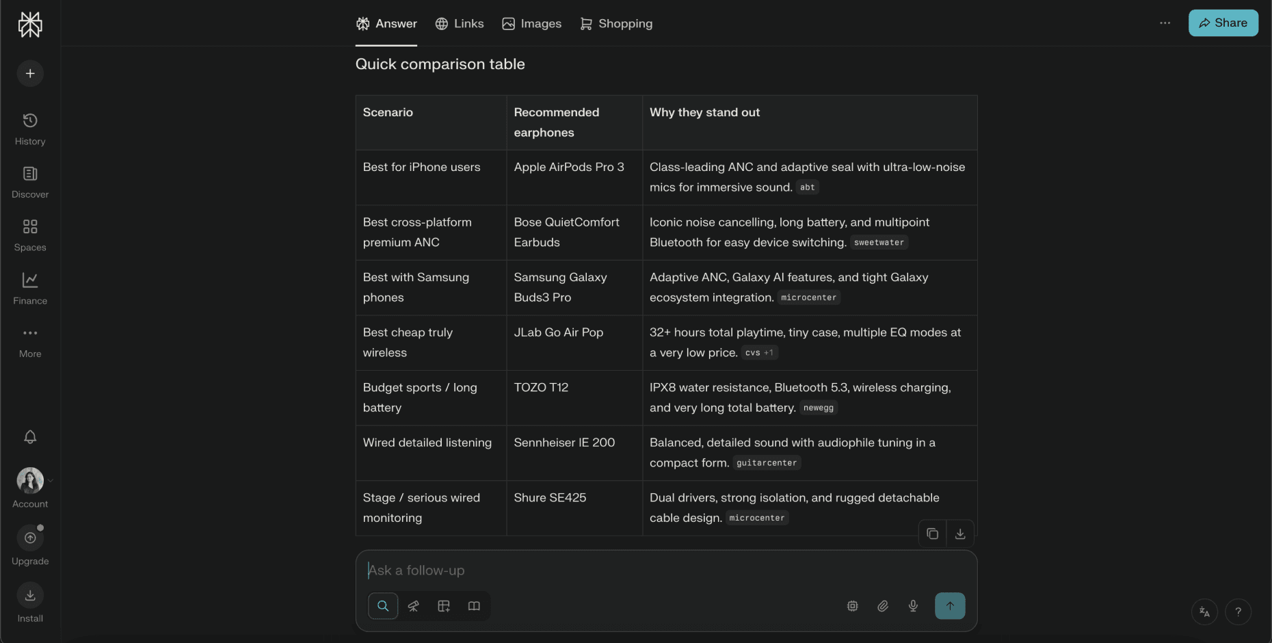Switch to the Images tab

(x=531, y=24)
